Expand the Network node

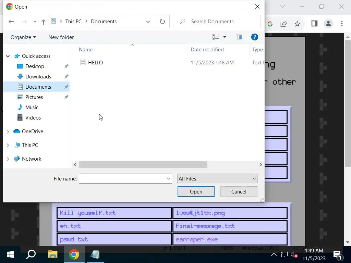[x=8, y=159]
